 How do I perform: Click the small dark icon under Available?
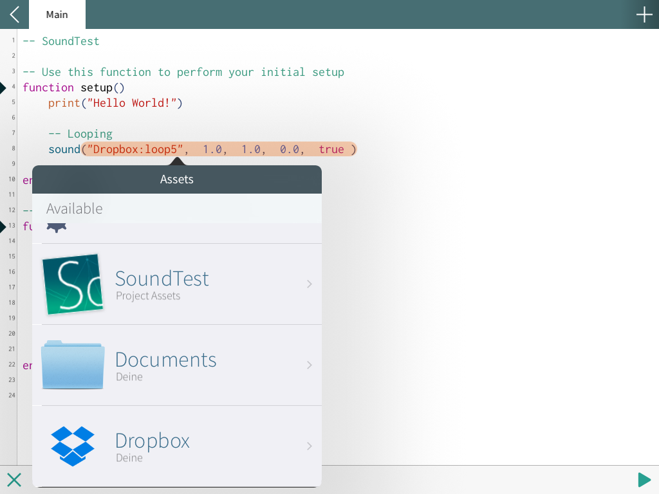(57, 228)
